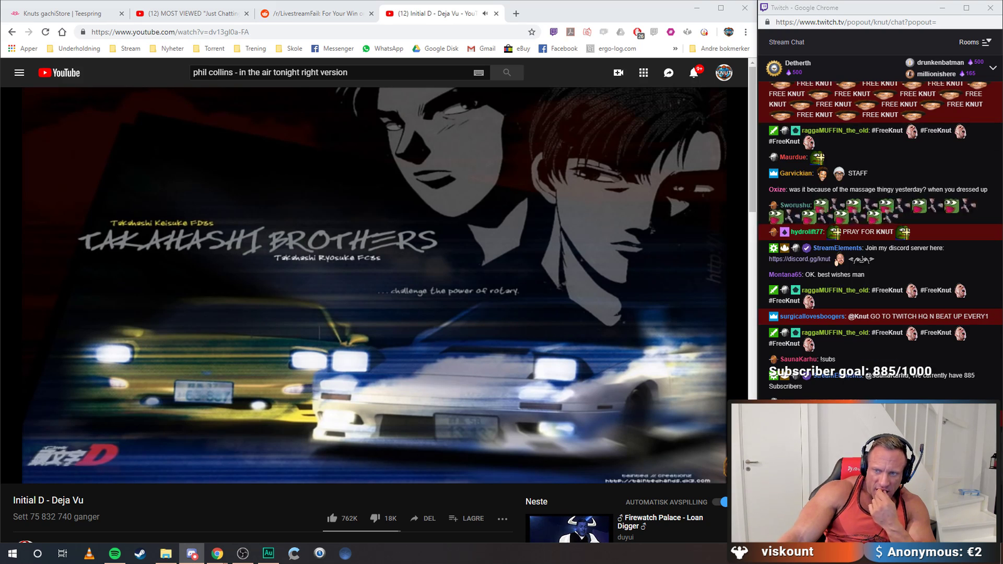
Task: Open the Apper apps shortcut
Action: 23,48
